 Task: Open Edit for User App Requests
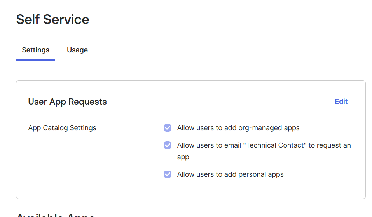pos(341,102)
